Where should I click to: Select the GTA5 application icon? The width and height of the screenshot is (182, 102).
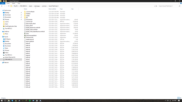(25, 34)
